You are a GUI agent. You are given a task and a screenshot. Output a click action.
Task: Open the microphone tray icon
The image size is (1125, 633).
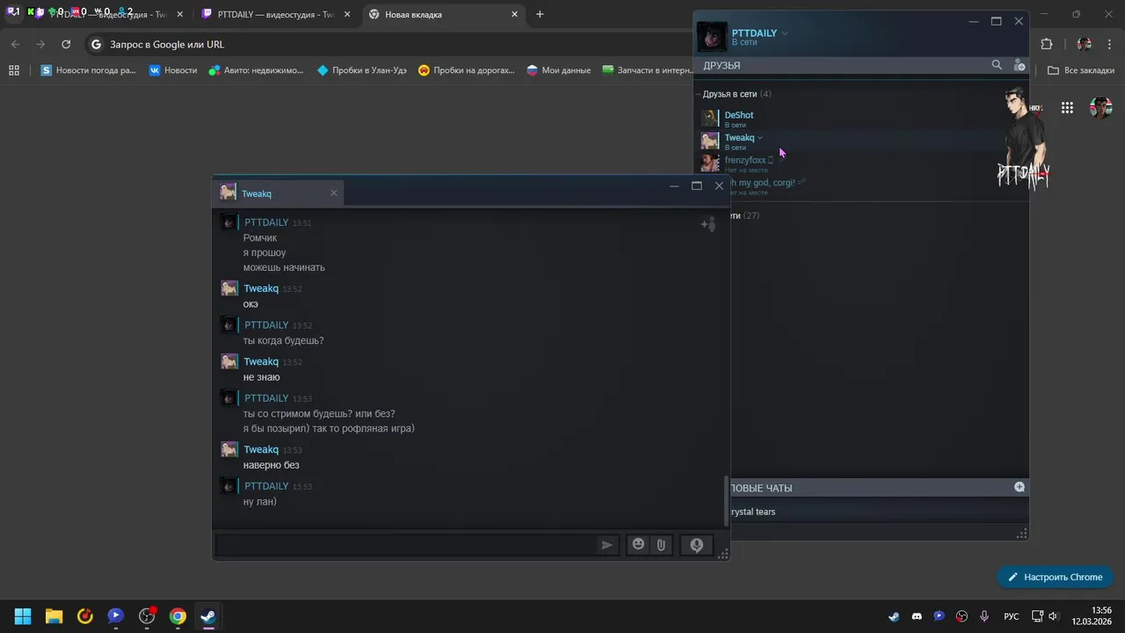coord(984,616)
